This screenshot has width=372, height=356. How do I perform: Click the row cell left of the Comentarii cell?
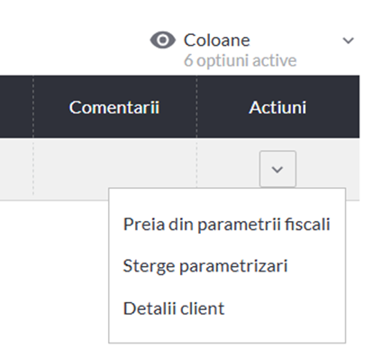coord(16,169)
